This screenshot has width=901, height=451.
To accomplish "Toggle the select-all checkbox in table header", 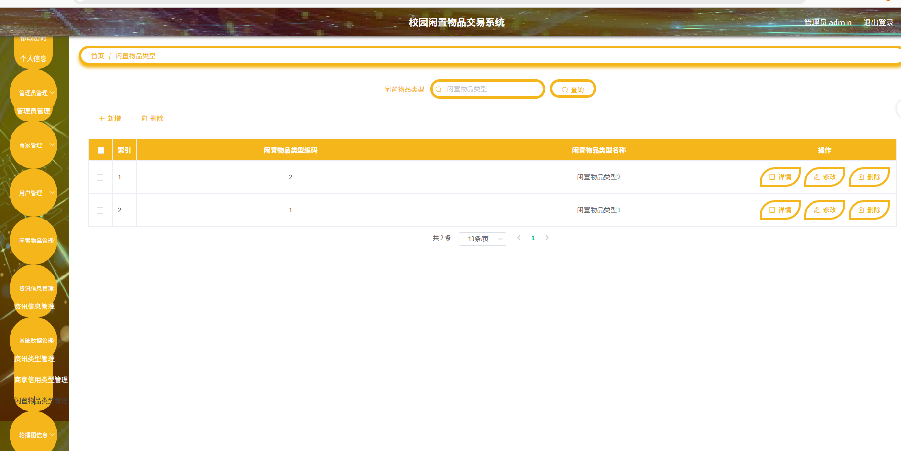I will pyautogui.click(x=100, y=150).
